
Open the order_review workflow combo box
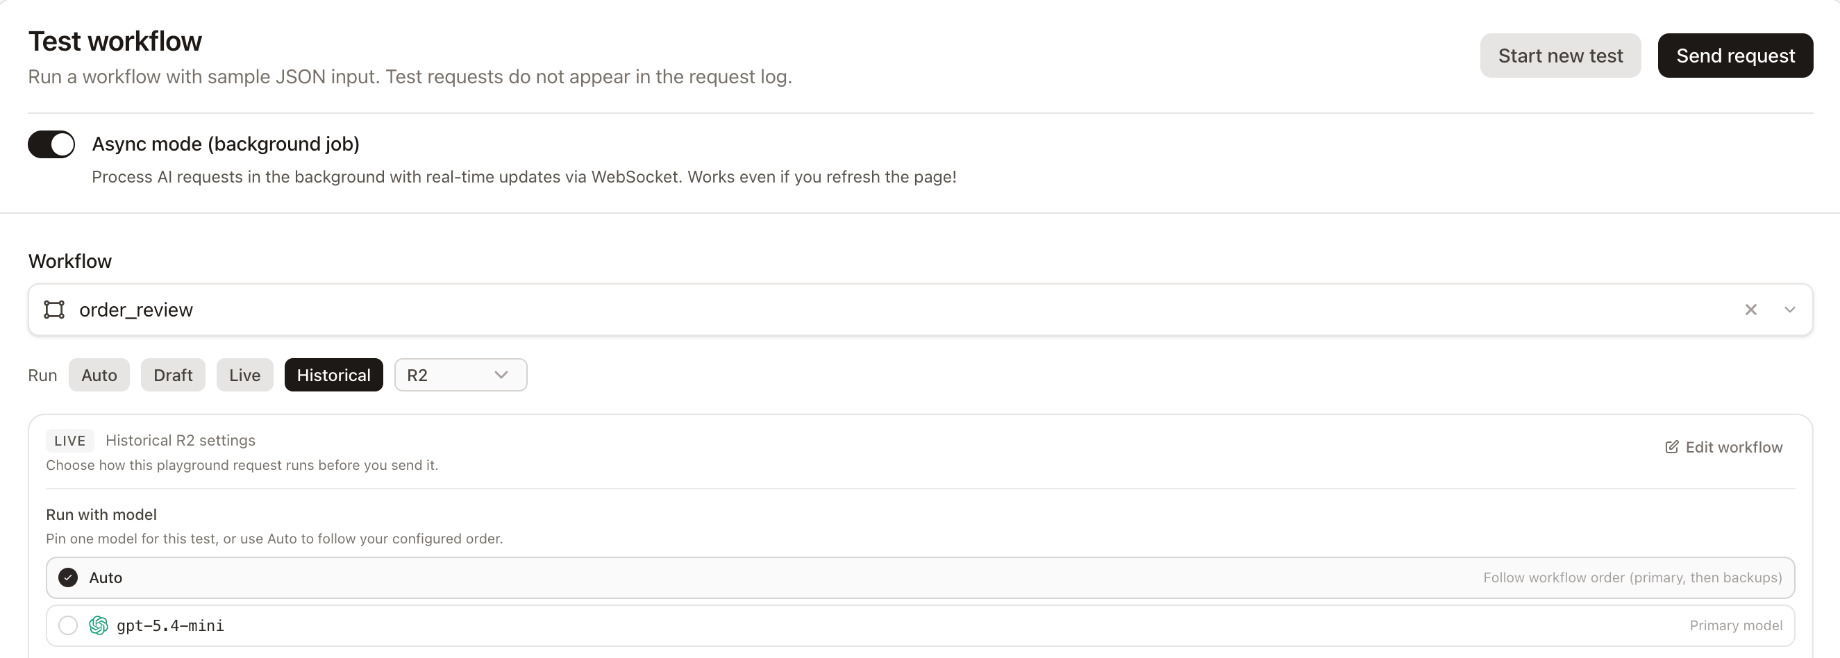[920, 310]
